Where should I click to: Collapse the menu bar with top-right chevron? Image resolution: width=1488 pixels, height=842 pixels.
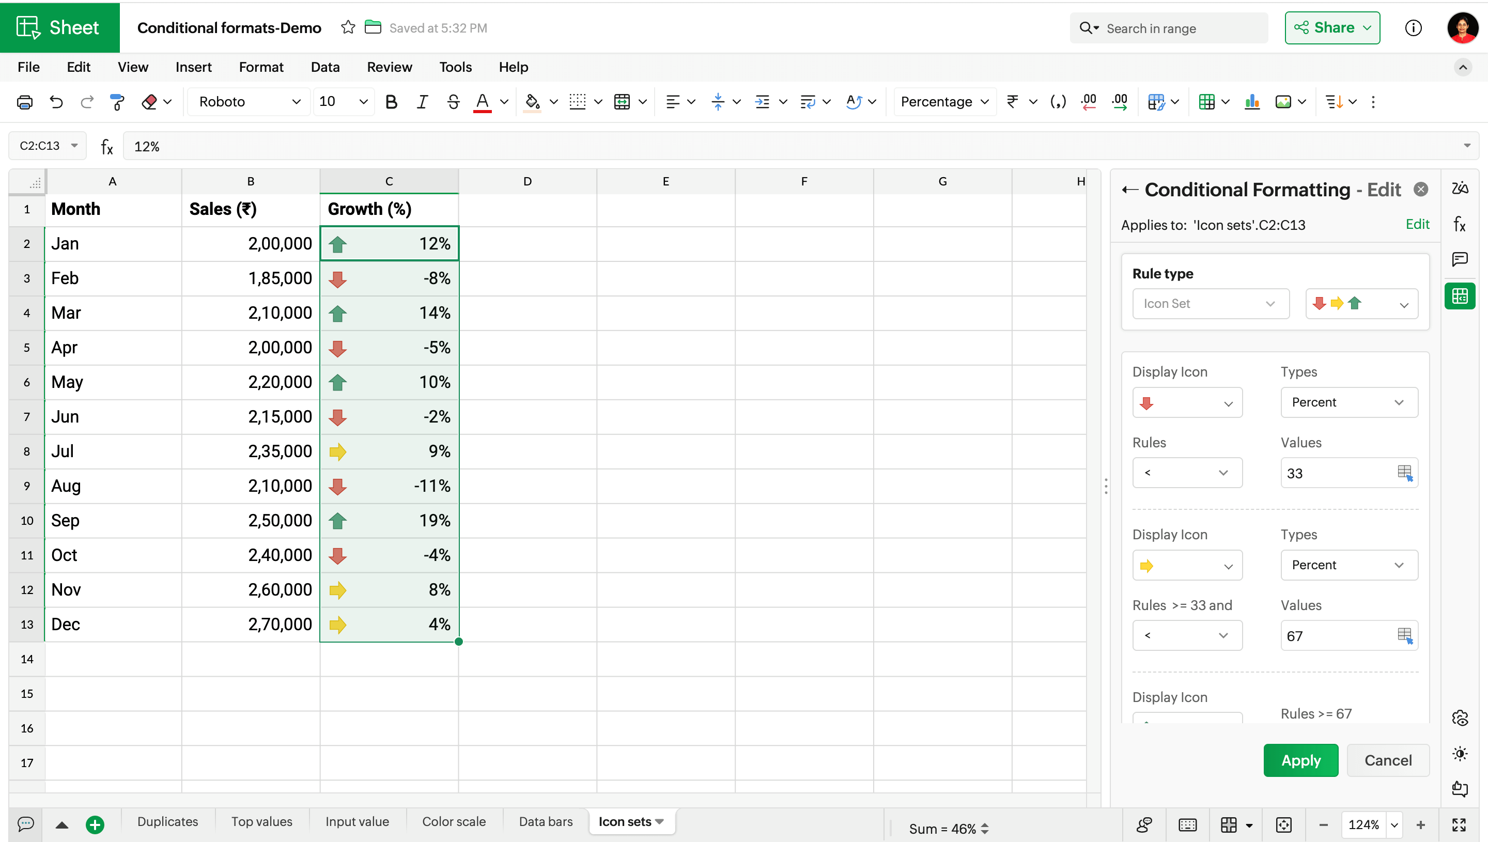tap(1462, 68)
